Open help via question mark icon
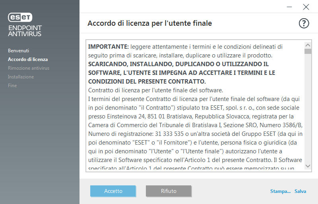Image resolution: width=318 pixels, height=204 pixels. tap(304, 23)
